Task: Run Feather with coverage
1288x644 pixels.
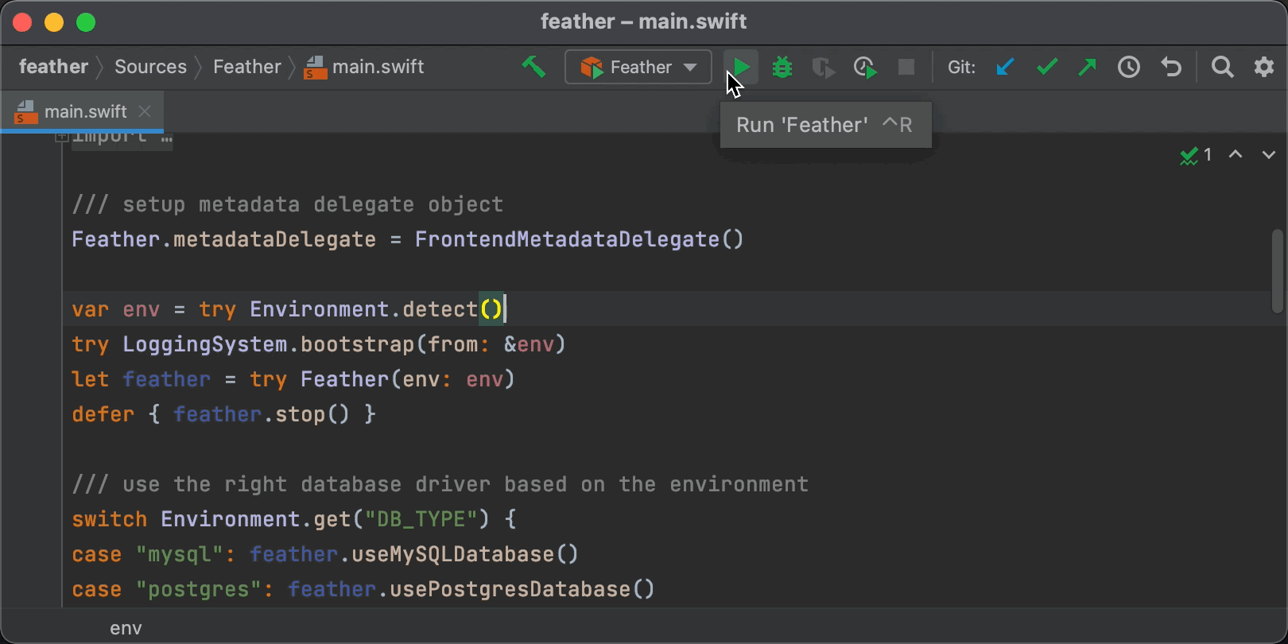Action: click(x=823, y=68)
